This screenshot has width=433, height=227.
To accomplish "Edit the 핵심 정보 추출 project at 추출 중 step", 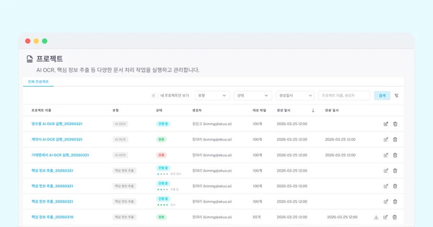I will point(386,186).
